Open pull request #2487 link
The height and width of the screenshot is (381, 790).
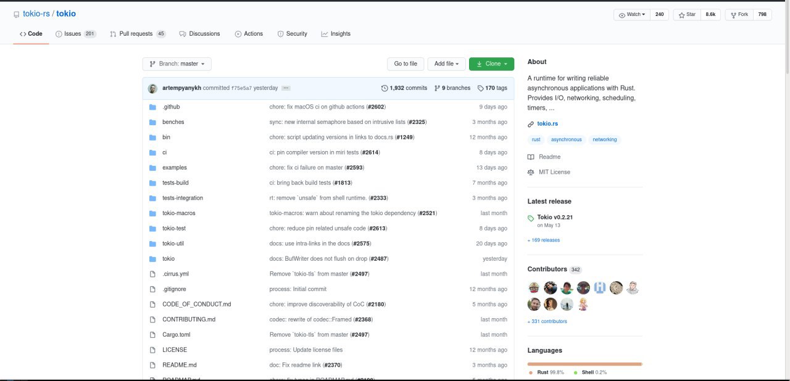tap(379, 259)
